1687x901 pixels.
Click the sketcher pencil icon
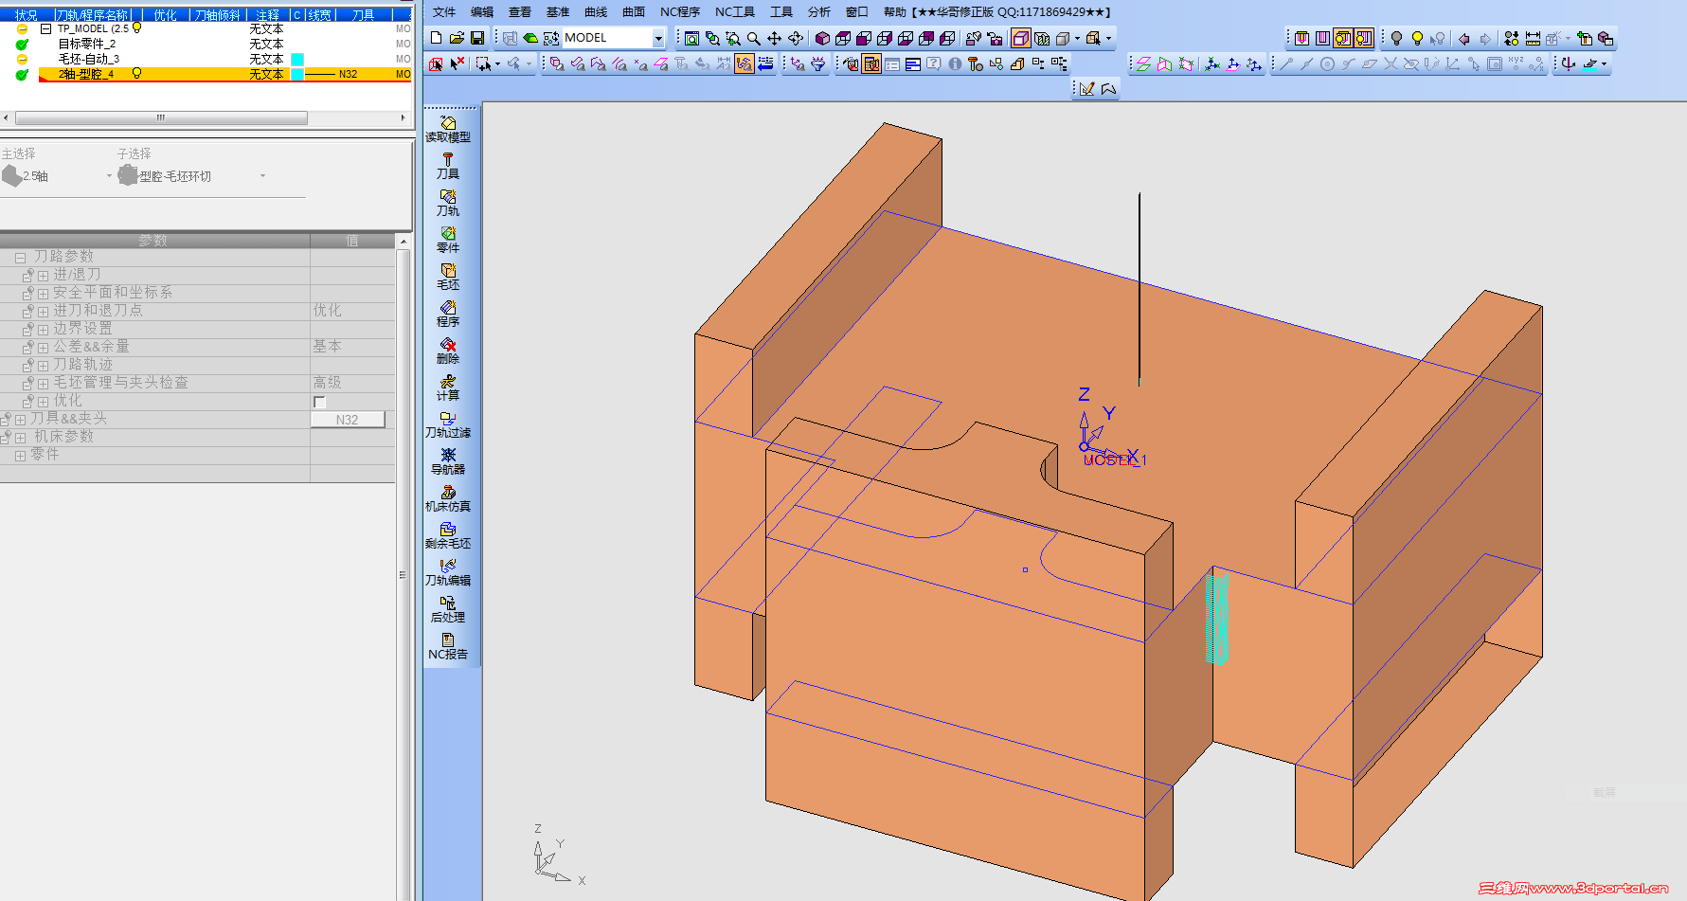(1086, 89)
